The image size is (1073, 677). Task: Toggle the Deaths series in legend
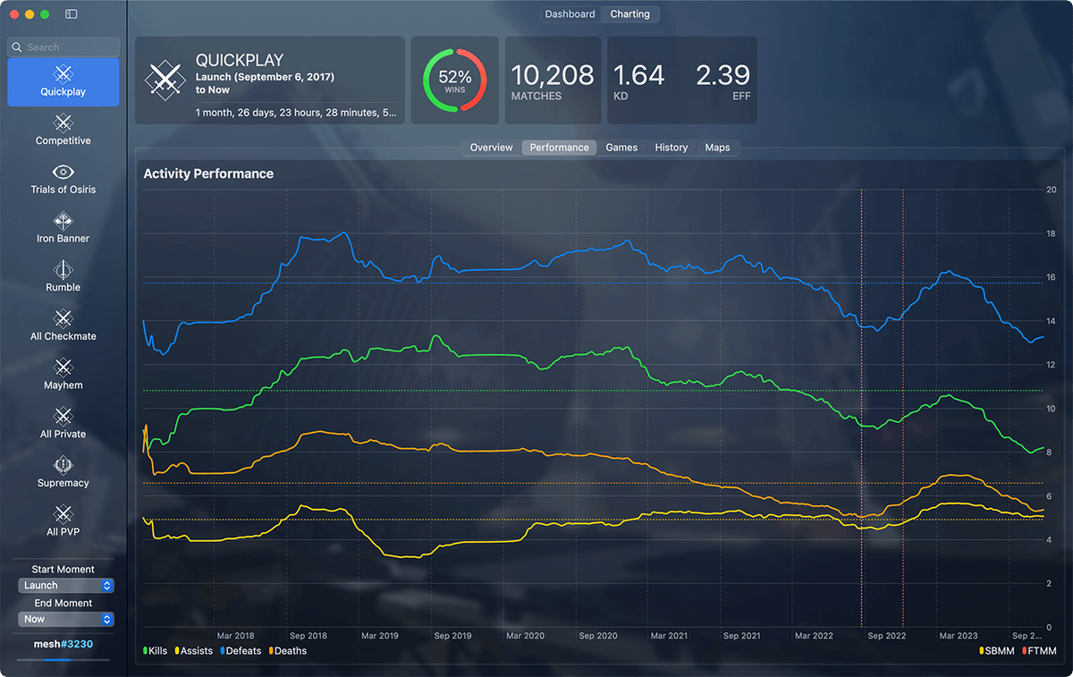pos(286,651)
